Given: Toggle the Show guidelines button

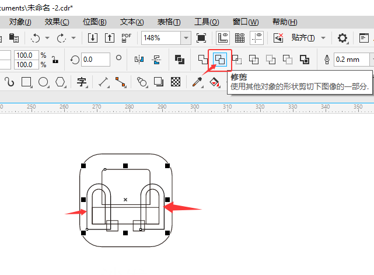Looking at the screenshot, I should tap(257, 38).
